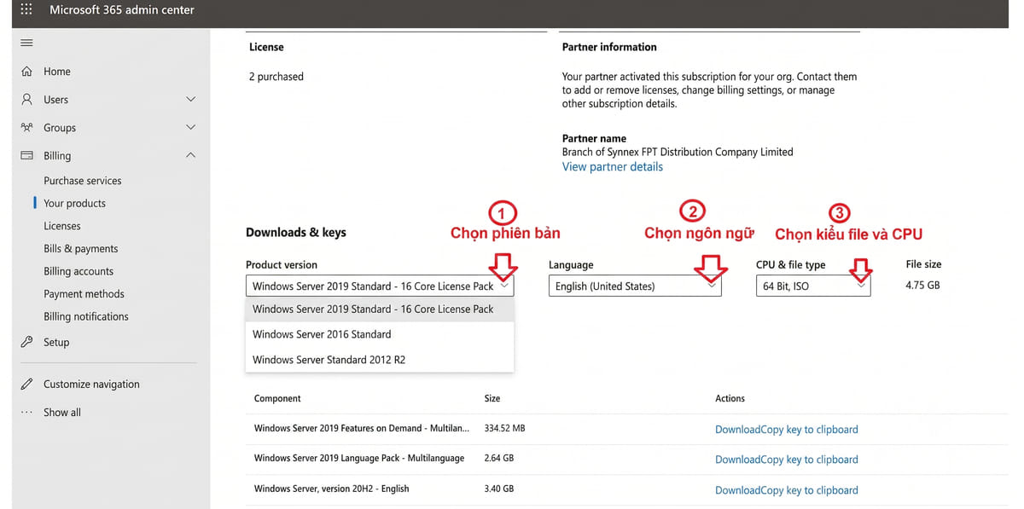Copy key for Features on Demand row
Screen dimensions: 1024x509
tap(809, 430)
